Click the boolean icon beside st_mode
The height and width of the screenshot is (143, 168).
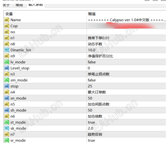[7, 122]
